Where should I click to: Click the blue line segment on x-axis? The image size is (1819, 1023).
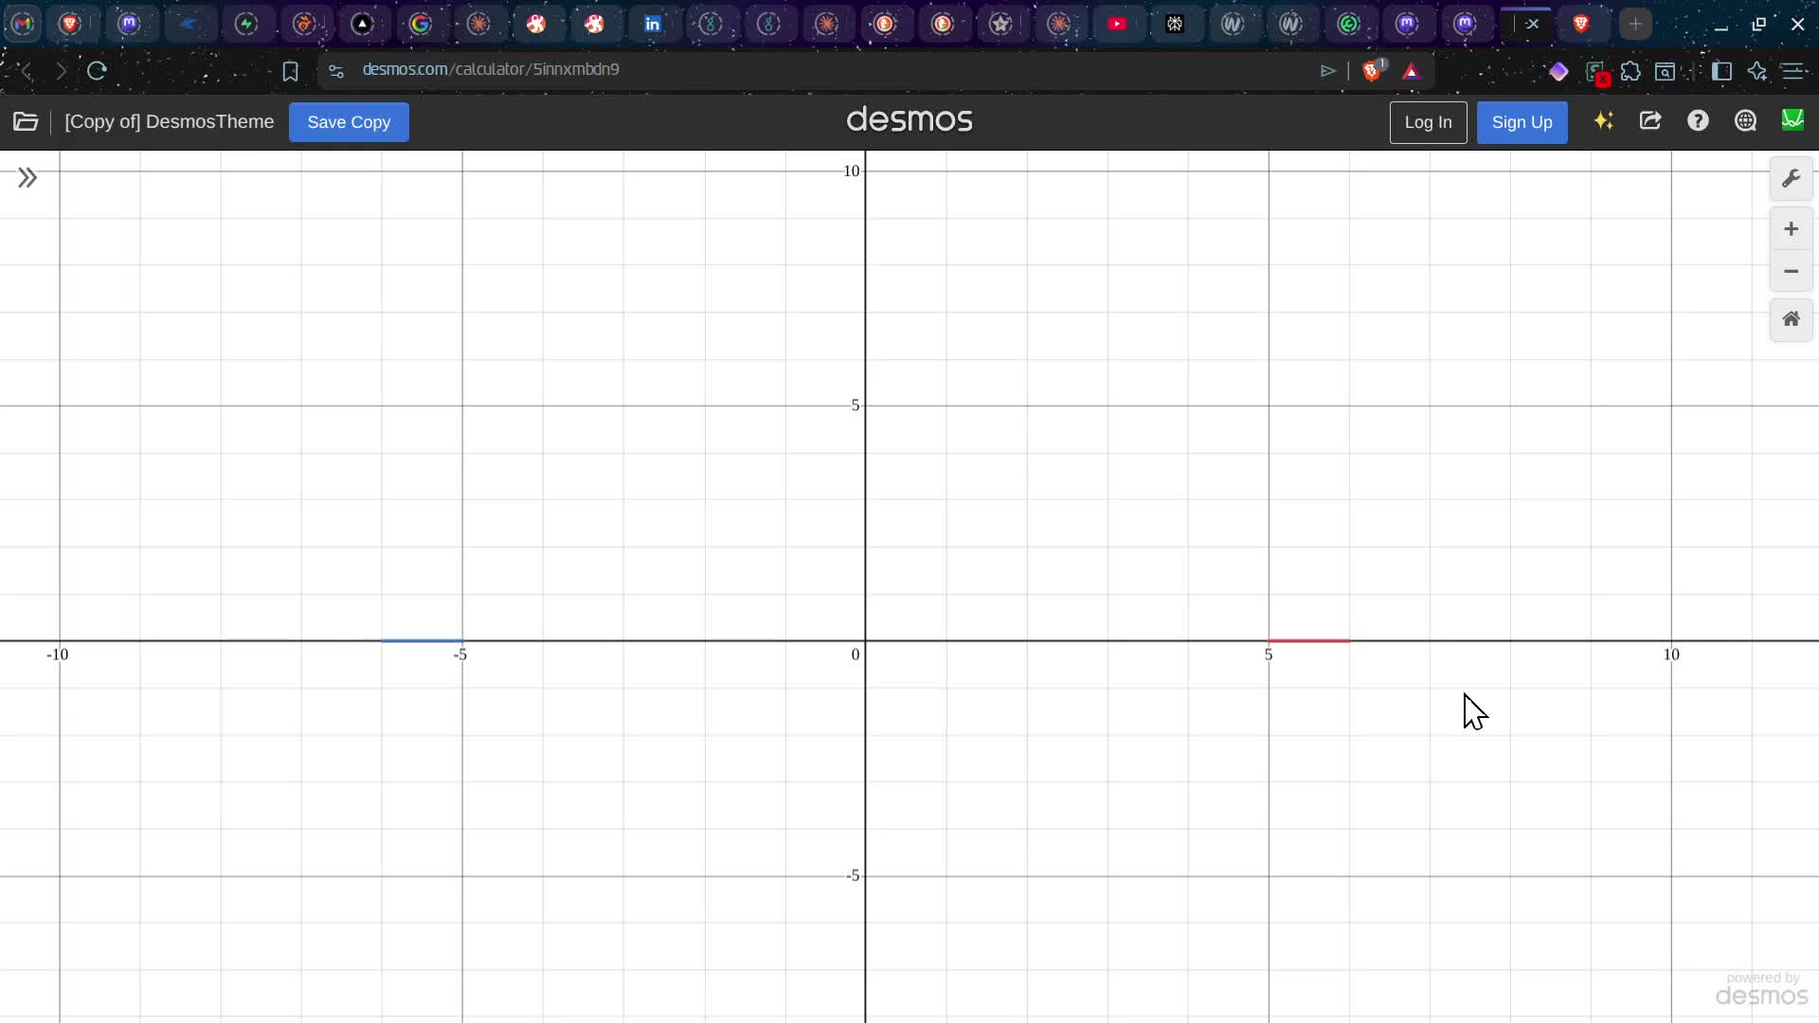pyautogui.click(x=422, y=641)
